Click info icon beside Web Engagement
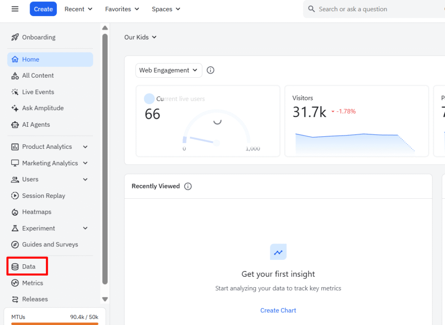 pyautogui.click(x=210, y=70)
